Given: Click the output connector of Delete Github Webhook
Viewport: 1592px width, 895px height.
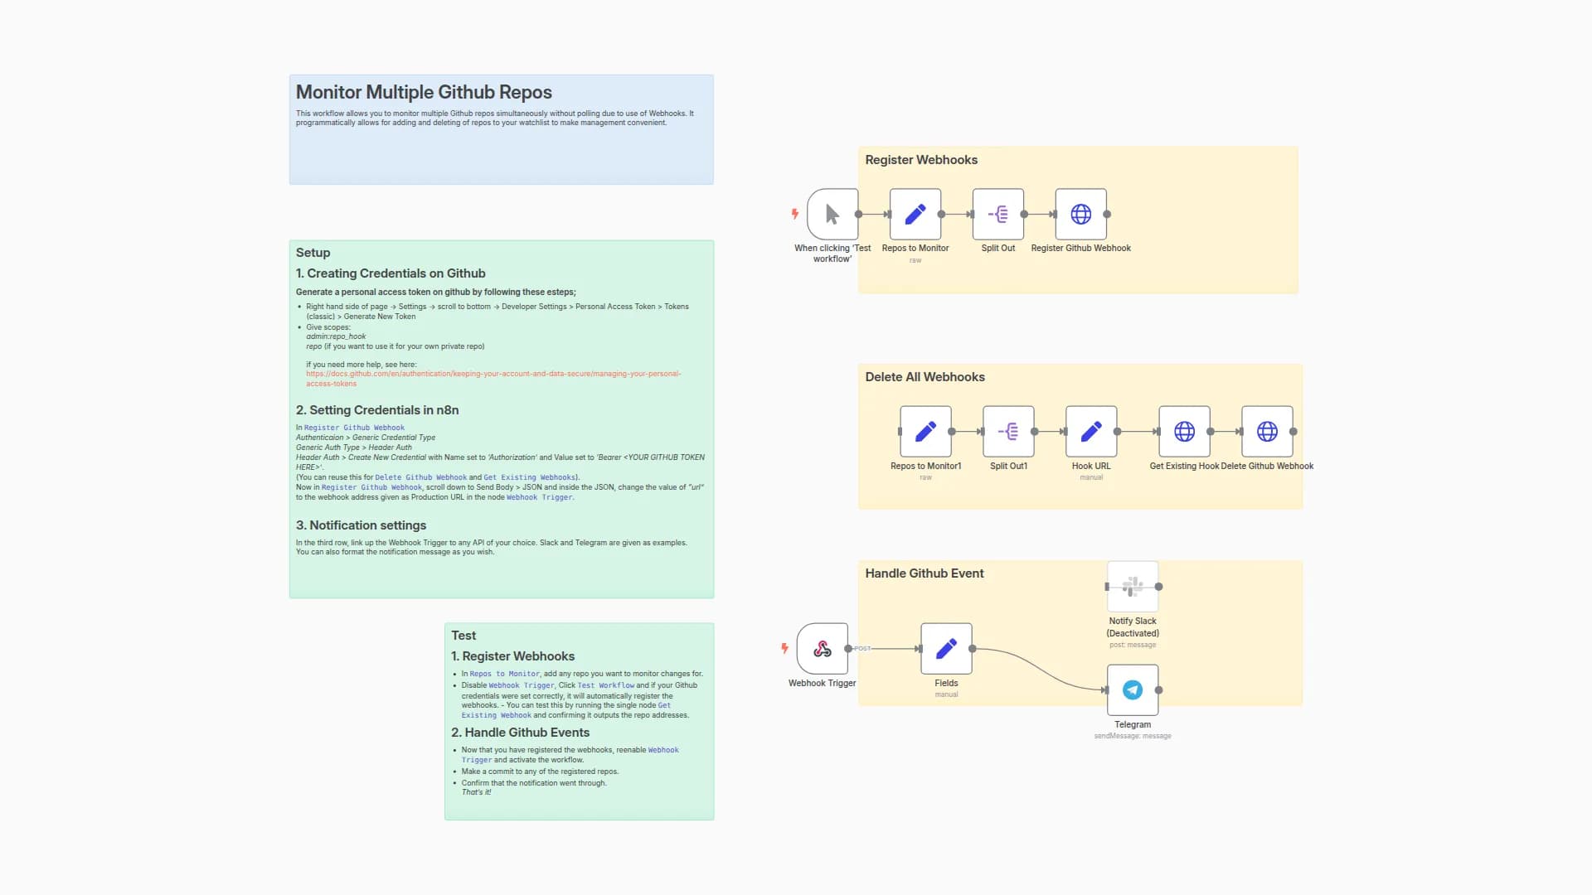Looking at the screenshot, I should pyautogui.click(x=1293, y=431).
